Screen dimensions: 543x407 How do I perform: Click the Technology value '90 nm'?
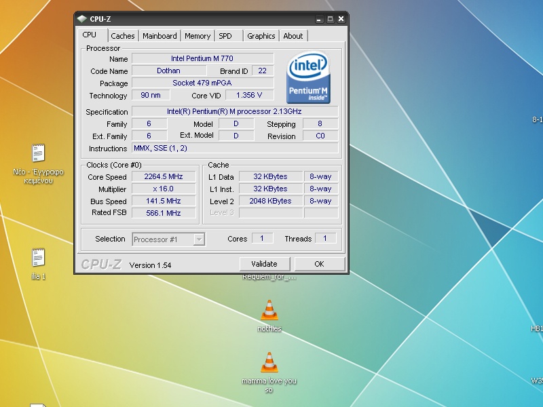coord(151,95)
